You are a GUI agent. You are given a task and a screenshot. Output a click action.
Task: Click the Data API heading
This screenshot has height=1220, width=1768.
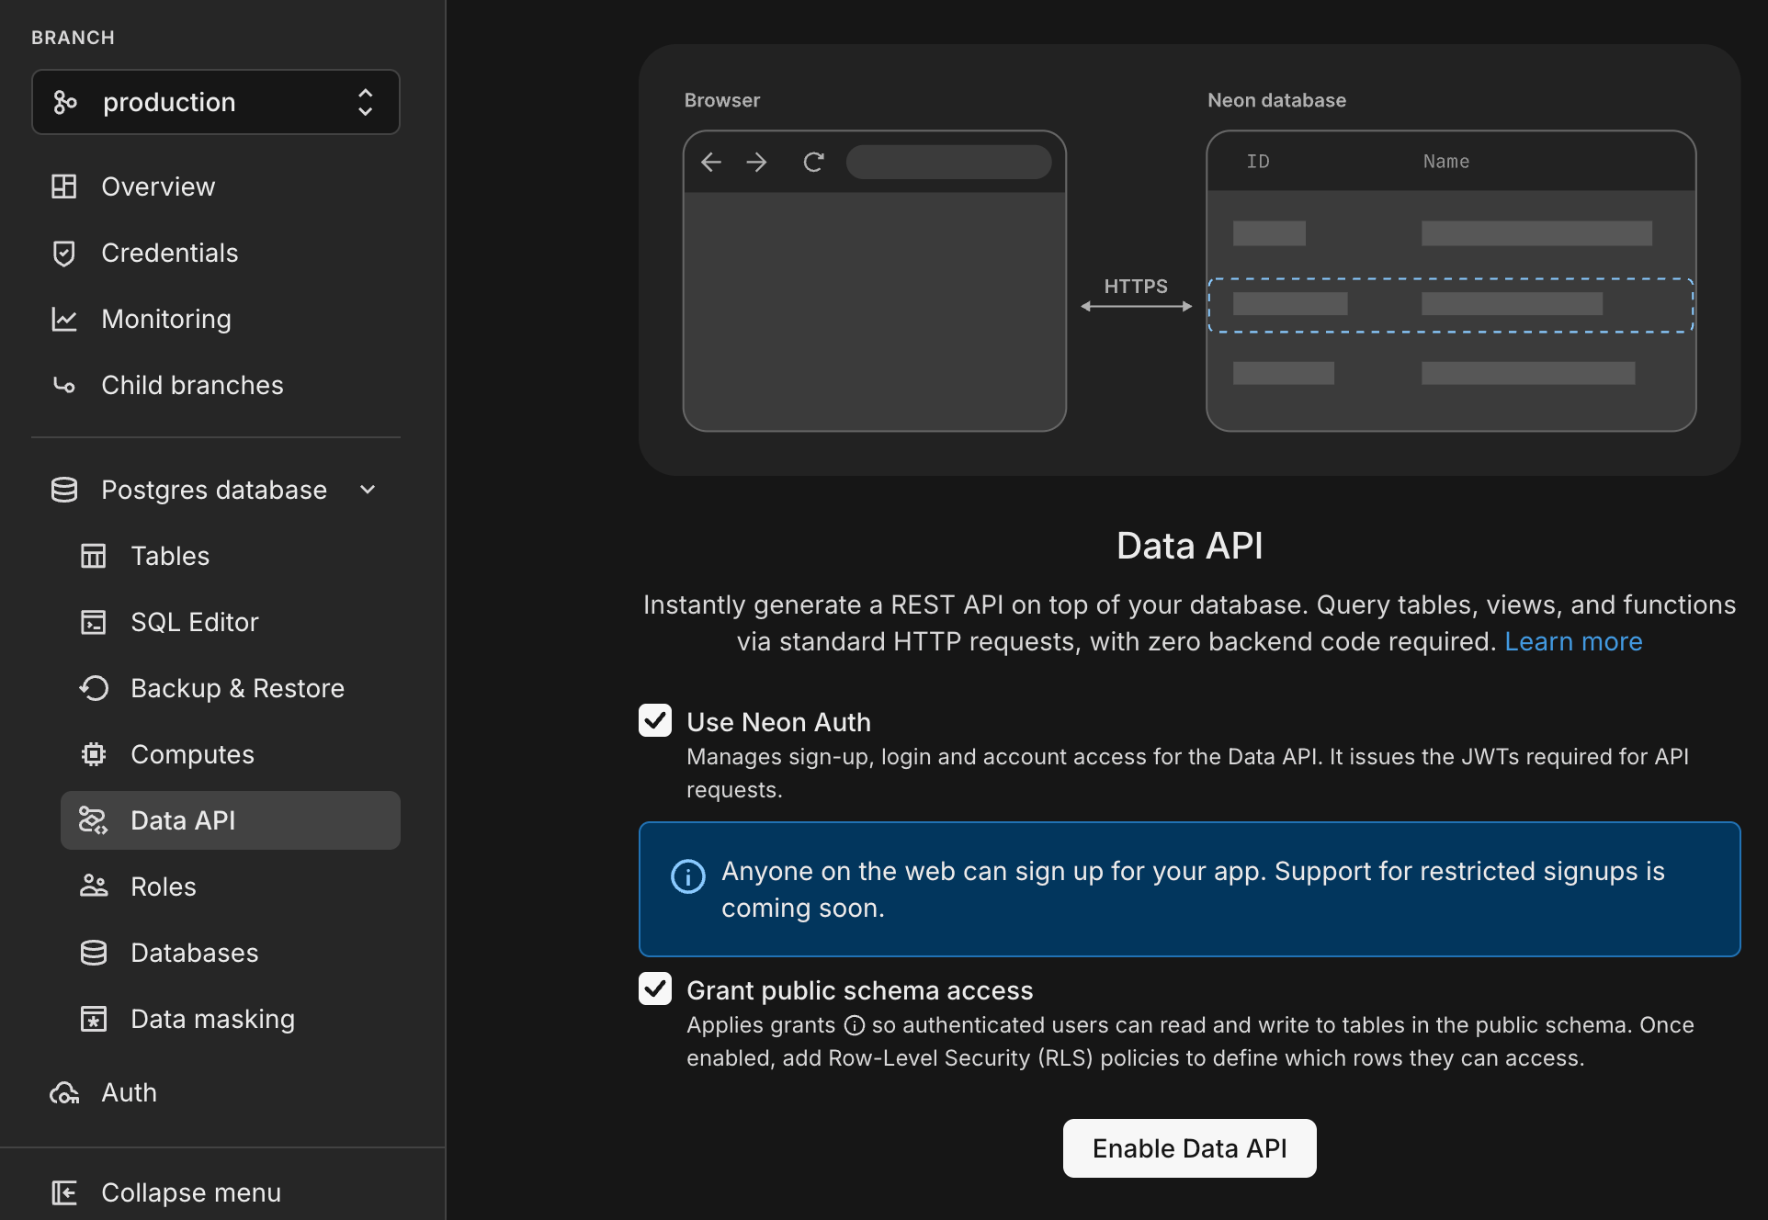[1190, 546]
